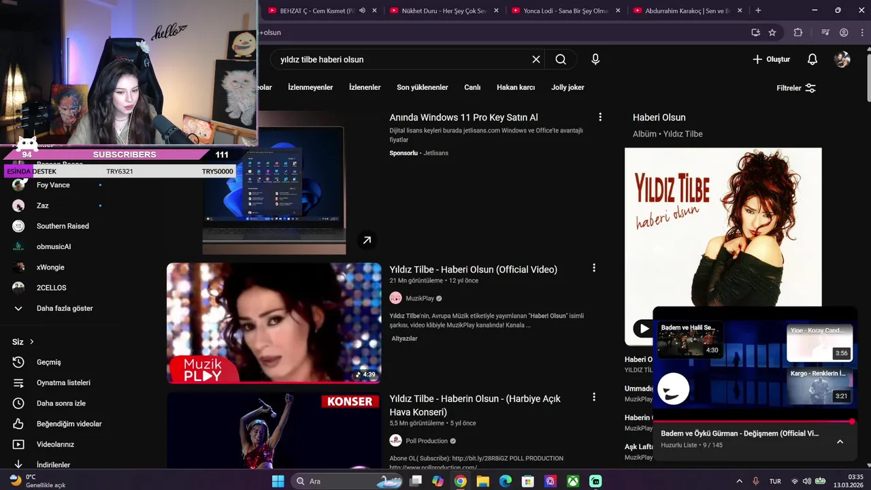This screenshot has height=490, width=871.
Task: Mute the BEHZAT Ç tab via speaker icon
Action: click(363, 11)
